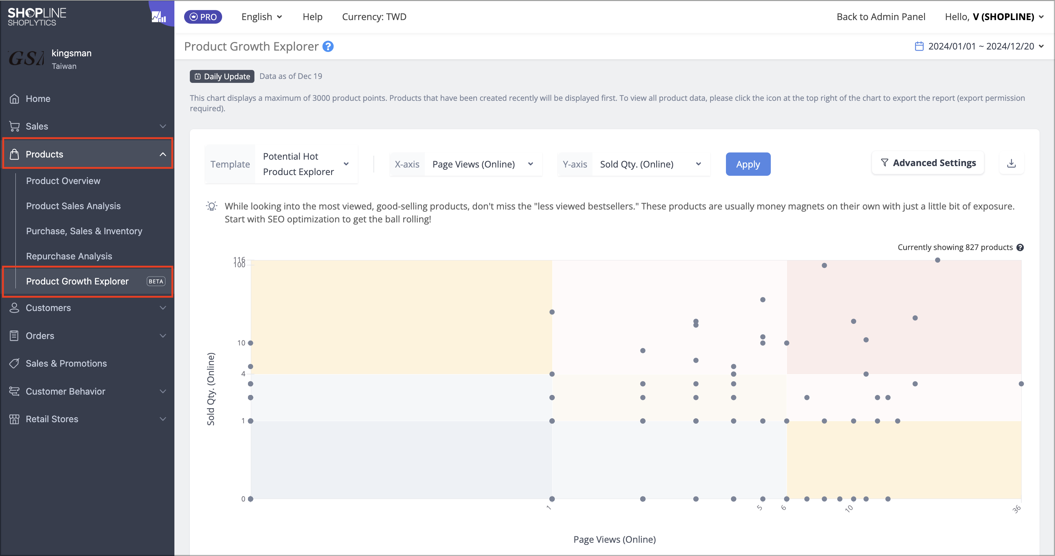Click the Shoplytics chart icon in sidebar corner
The height and width of the screenshot is (556, 1055).
[159, 17]
